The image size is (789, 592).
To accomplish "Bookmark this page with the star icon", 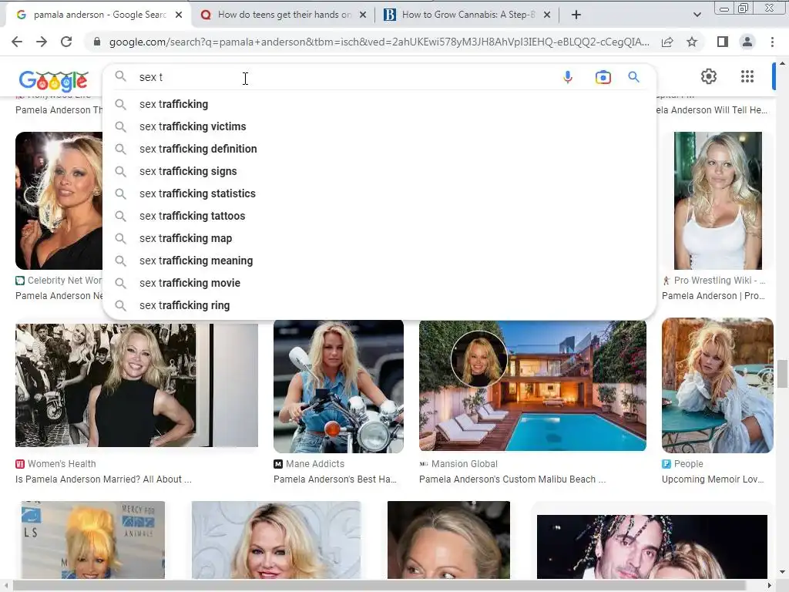I will [692, 42].
